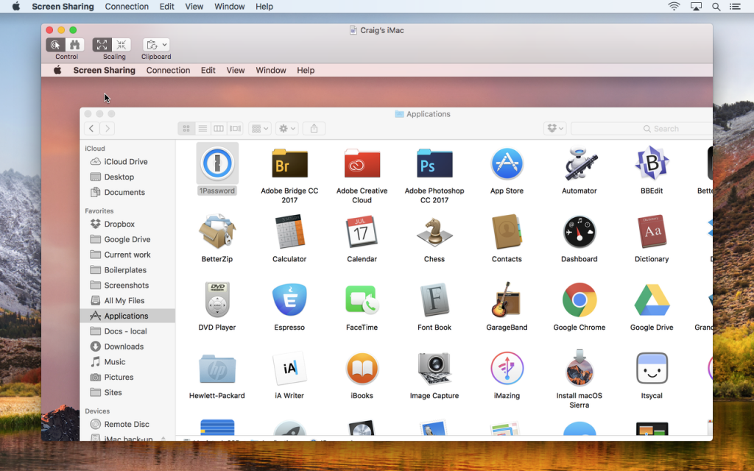The image size is (754, 471).
Task: Open the Help menu in the top menu bar
Action: (264, 7)
